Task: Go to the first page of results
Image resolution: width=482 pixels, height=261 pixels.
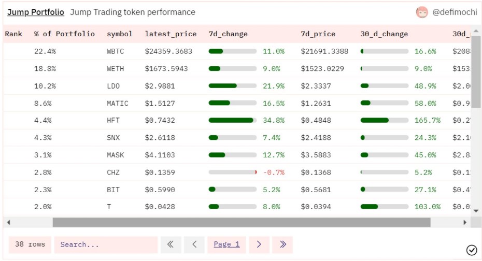Action: point(171,244)
